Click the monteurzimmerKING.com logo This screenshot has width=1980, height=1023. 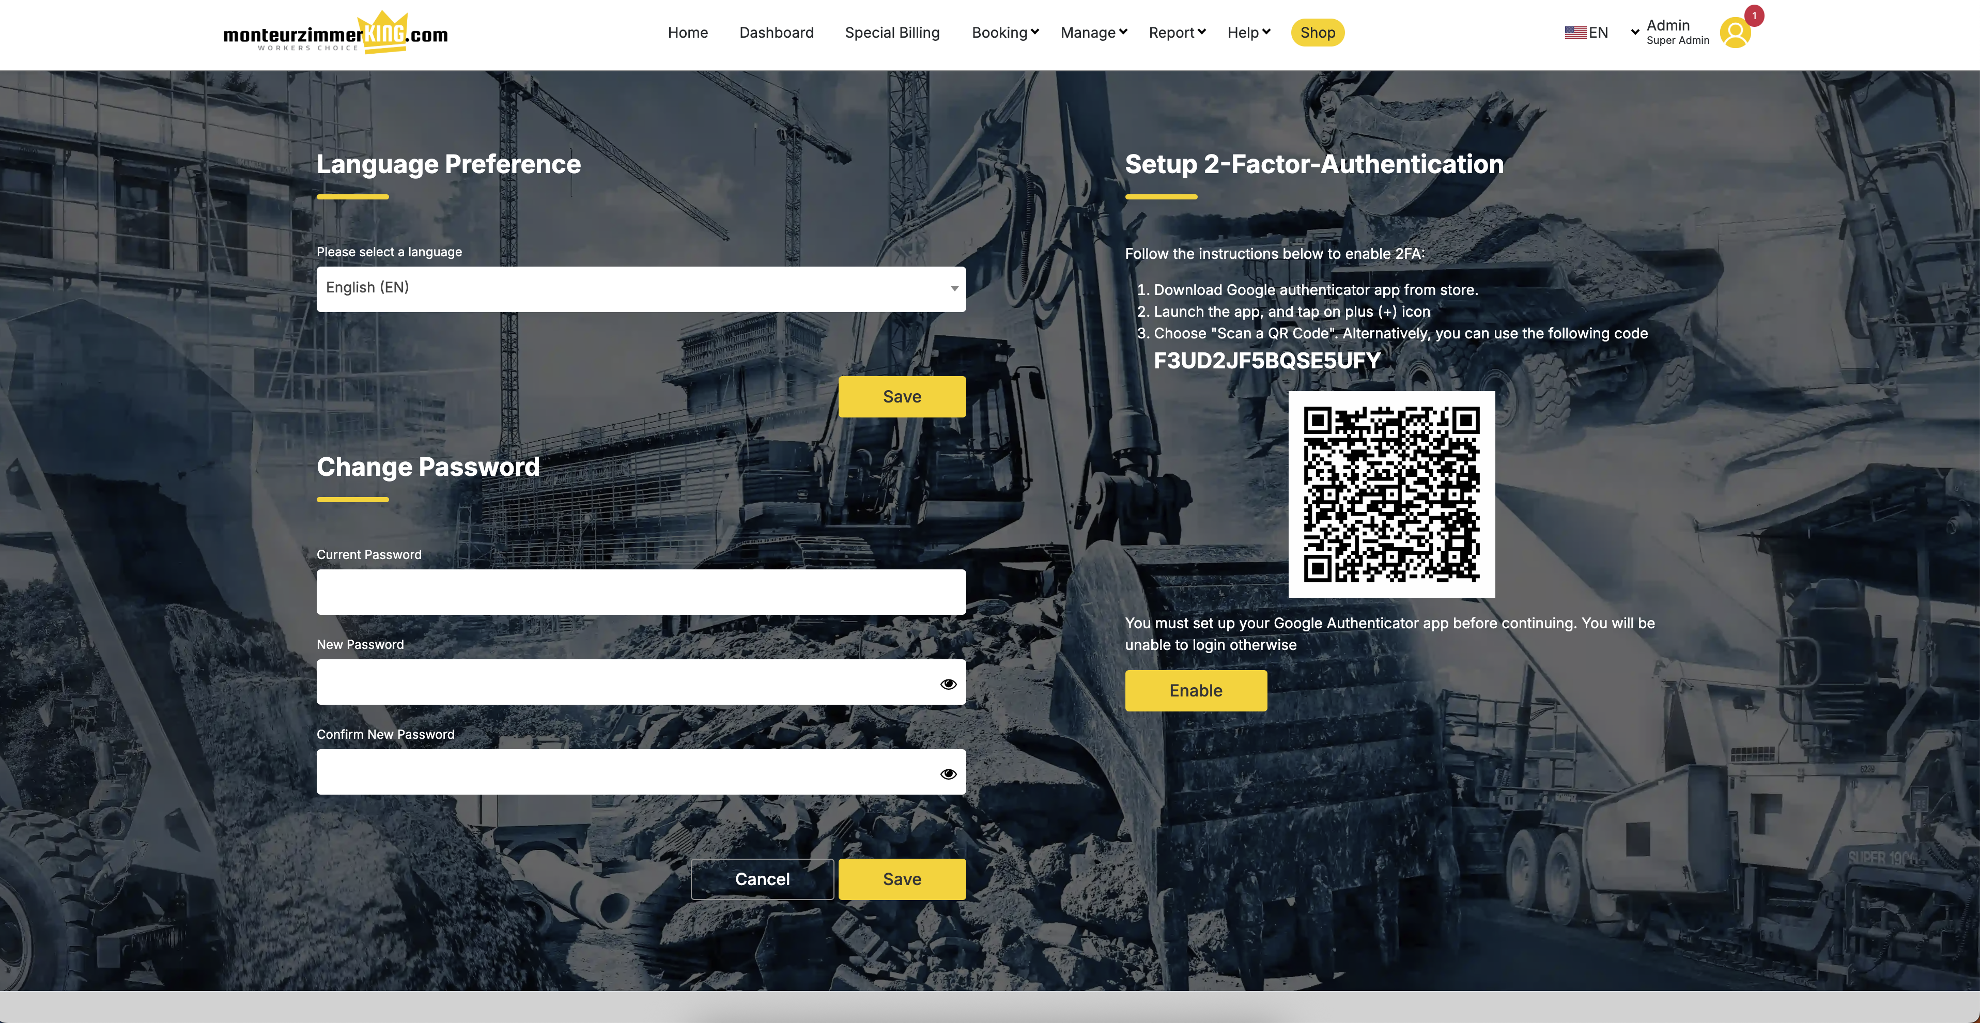(335, 34)
